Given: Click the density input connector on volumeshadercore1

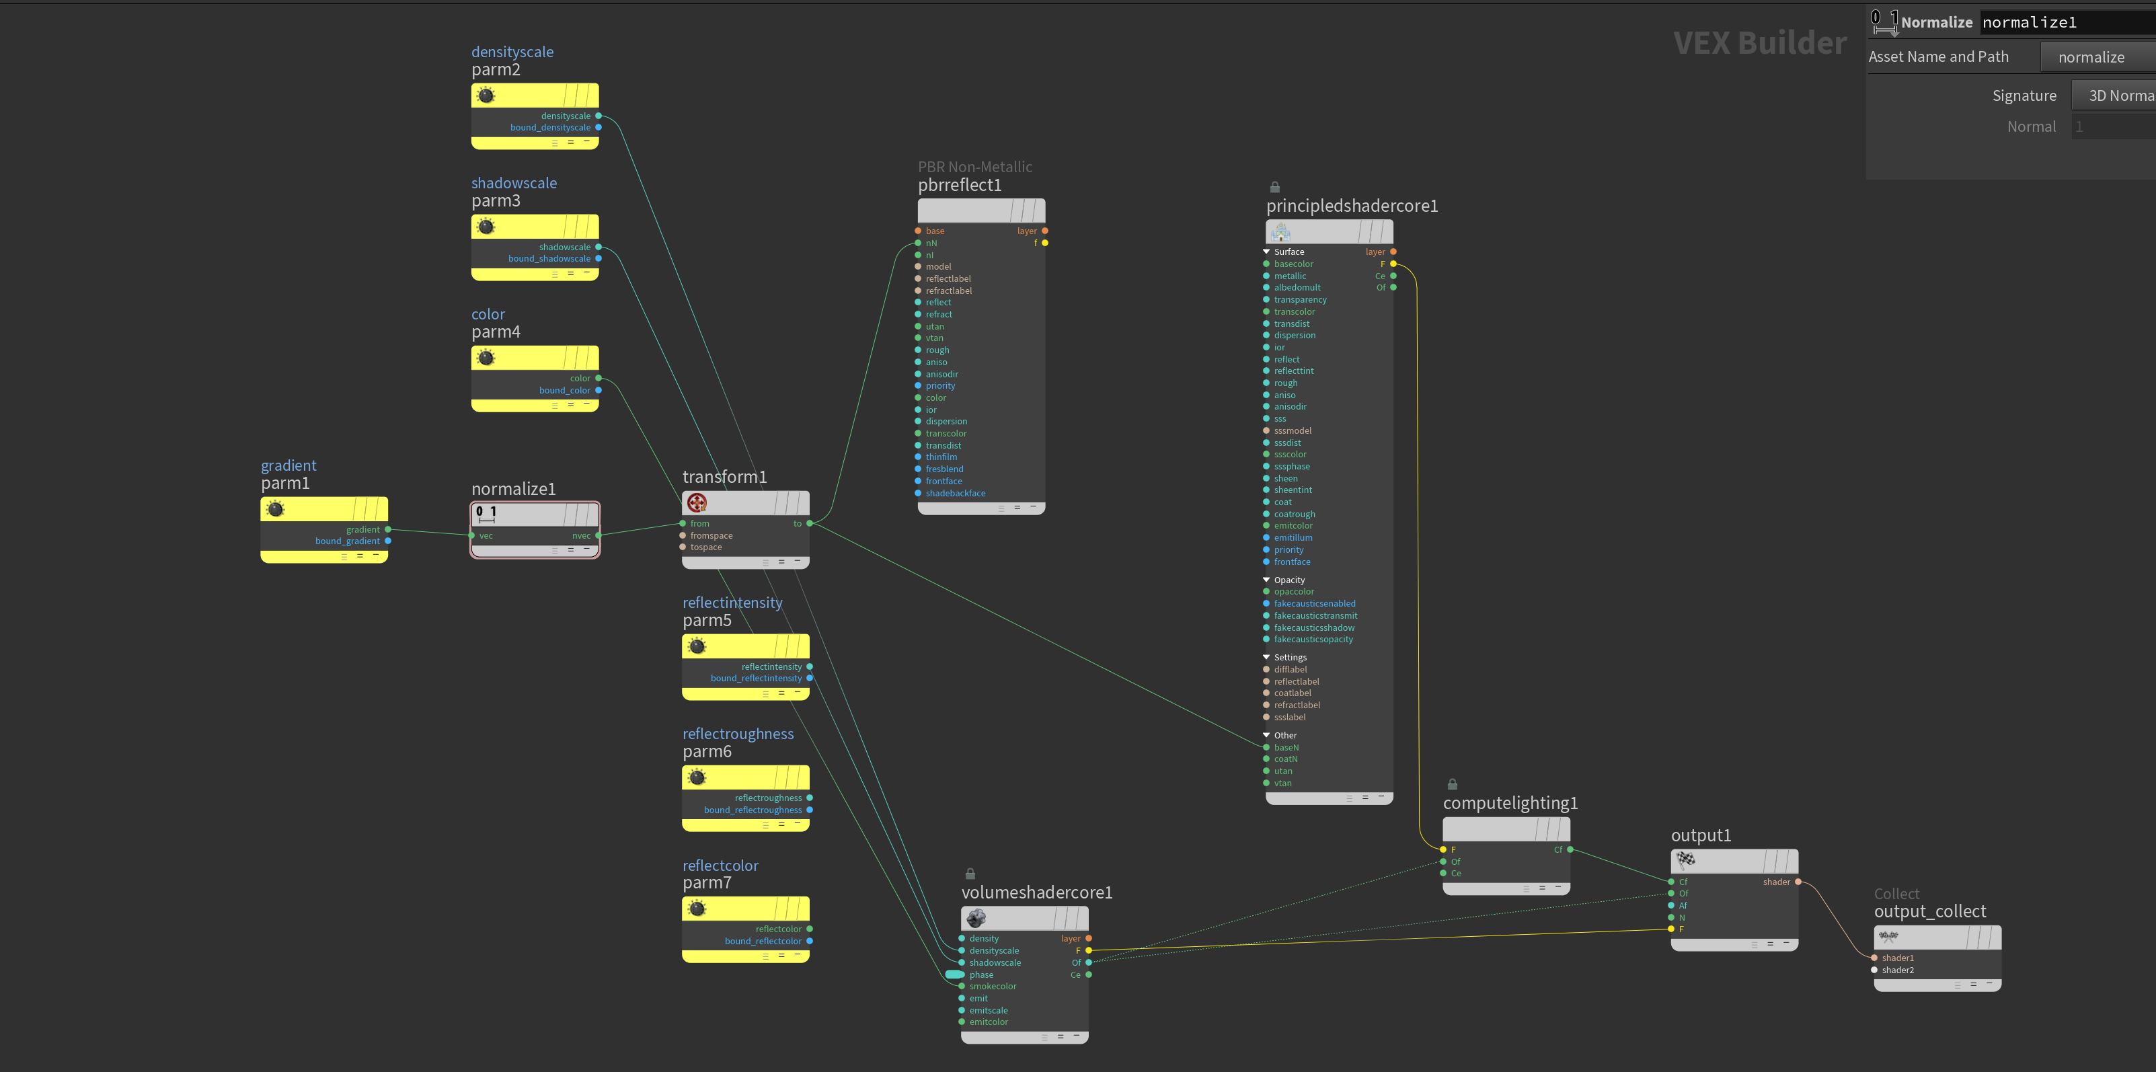Looking at the screenshot, I should click(962, 938).
